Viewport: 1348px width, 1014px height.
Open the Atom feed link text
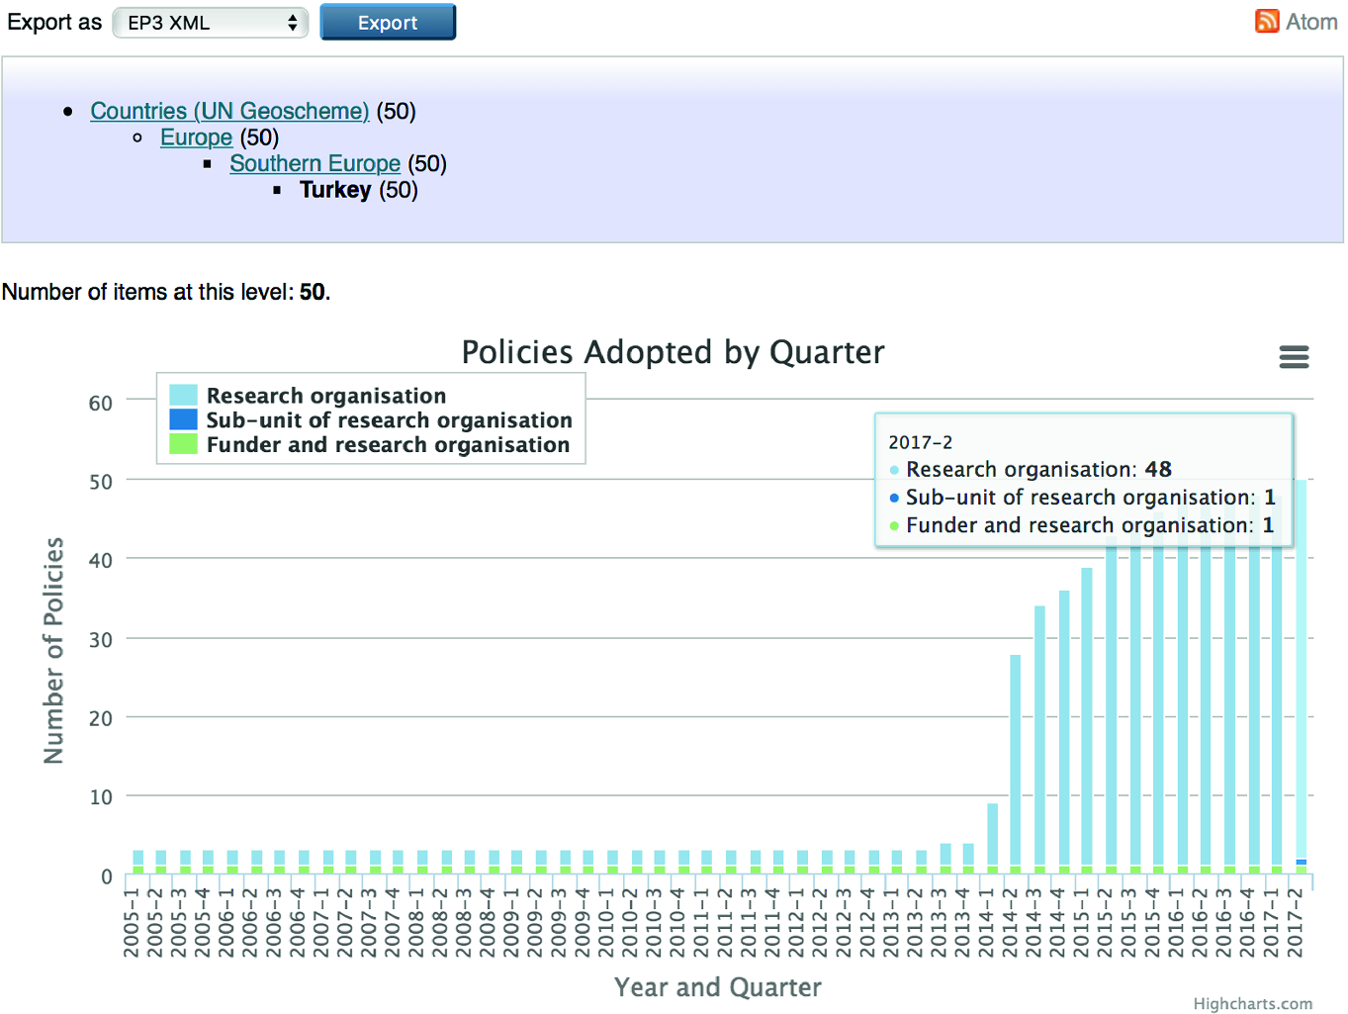click(1311, 21)
